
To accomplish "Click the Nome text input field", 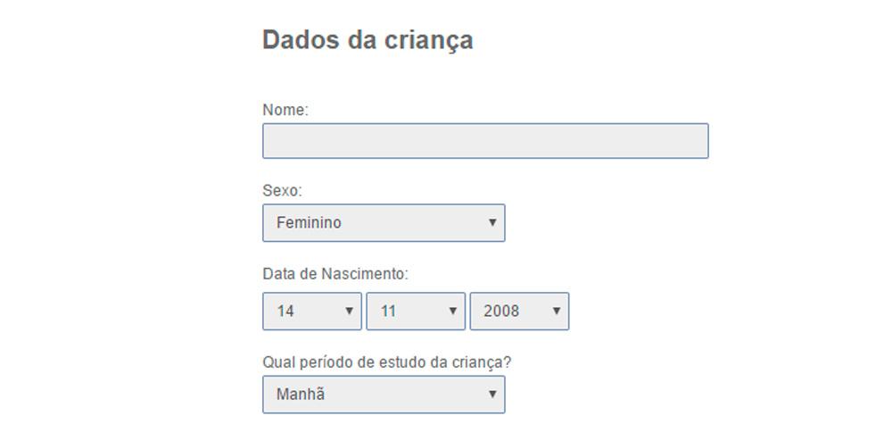I will (485, 141).
